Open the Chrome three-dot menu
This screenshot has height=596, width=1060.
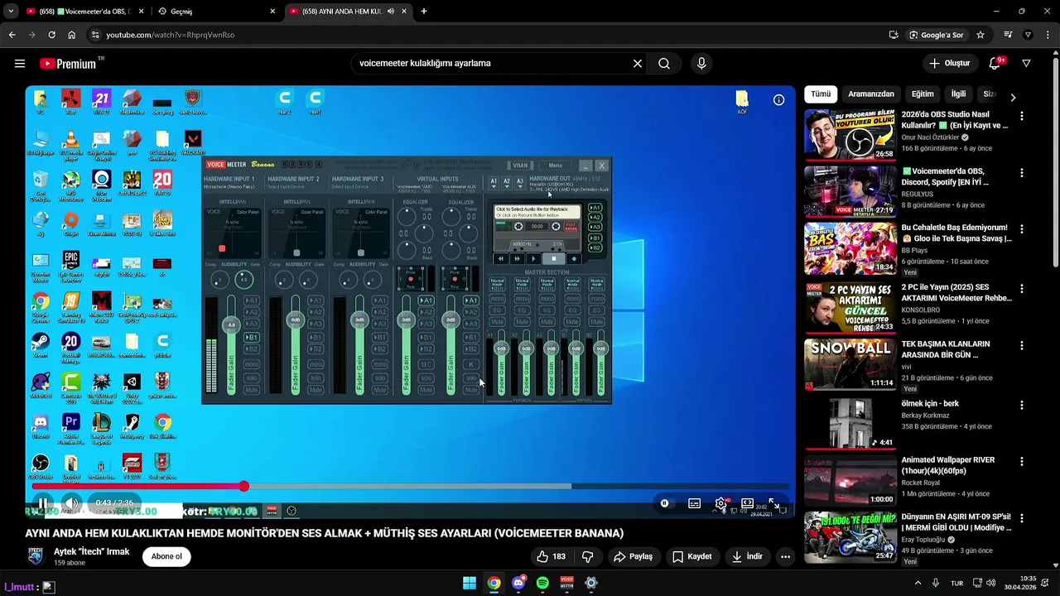[x=1048, y=35]
